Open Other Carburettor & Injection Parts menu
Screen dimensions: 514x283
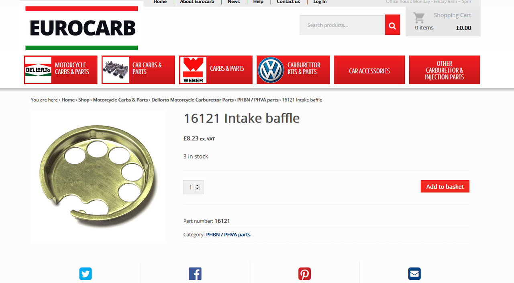tap(445, 70)
